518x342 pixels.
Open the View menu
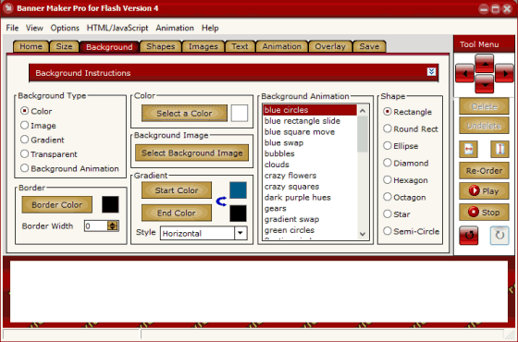34,28
